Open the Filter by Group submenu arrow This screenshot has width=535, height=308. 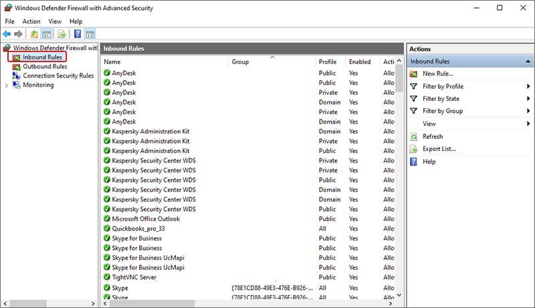(x=528, y=111)
